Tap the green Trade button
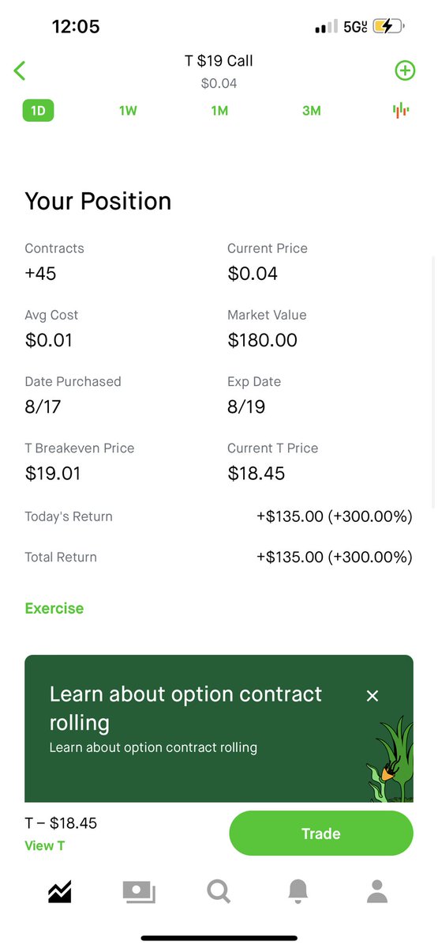 click(x=321, y=834)
